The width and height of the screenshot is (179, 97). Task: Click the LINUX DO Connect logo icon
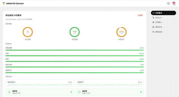(x=4, y=4)
